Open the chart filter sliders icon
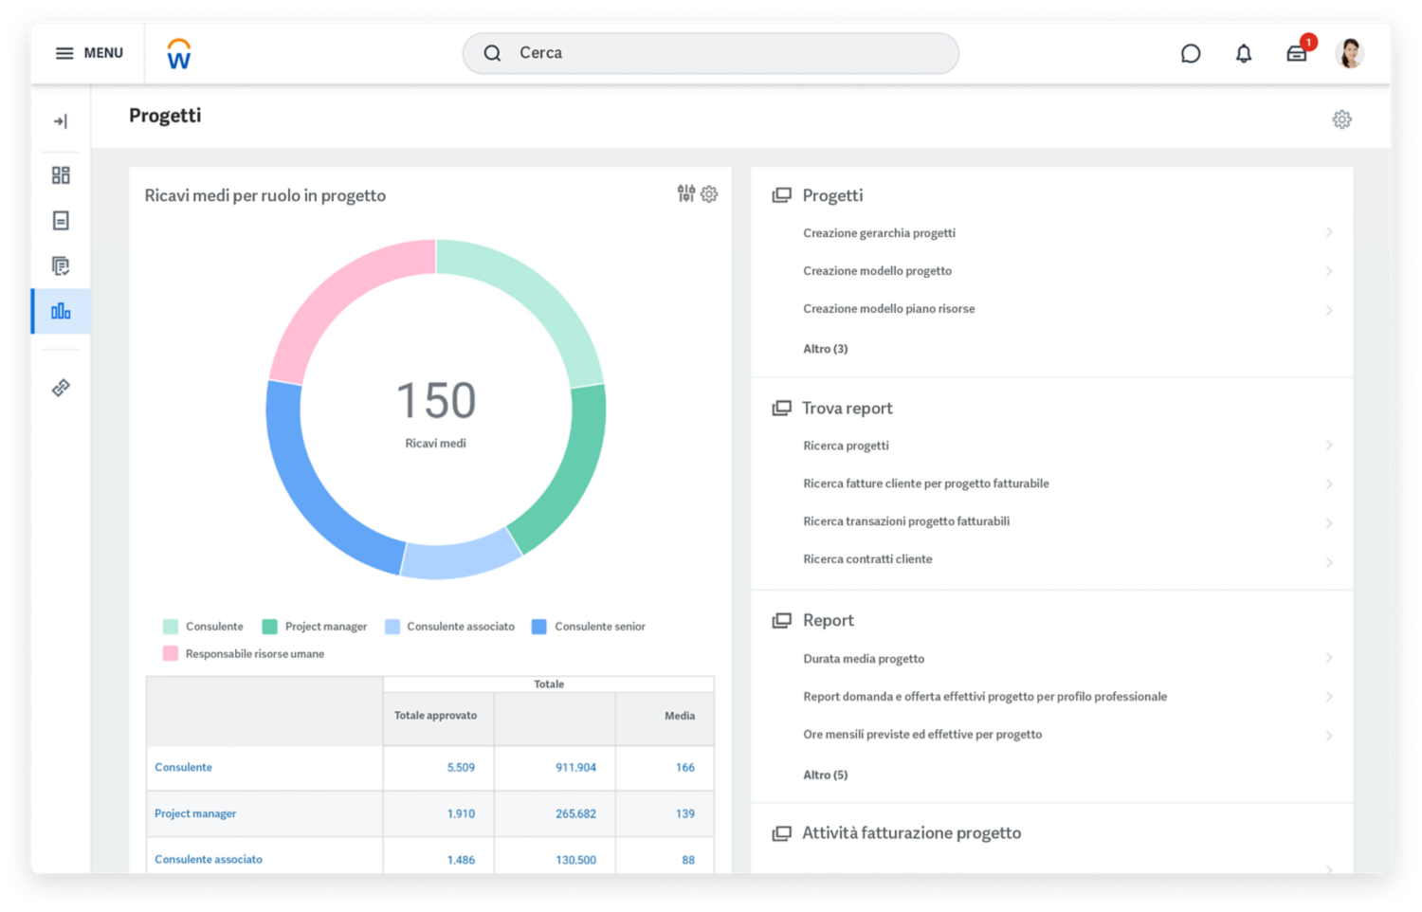The image size is (1422, 912). click(686, 193)
